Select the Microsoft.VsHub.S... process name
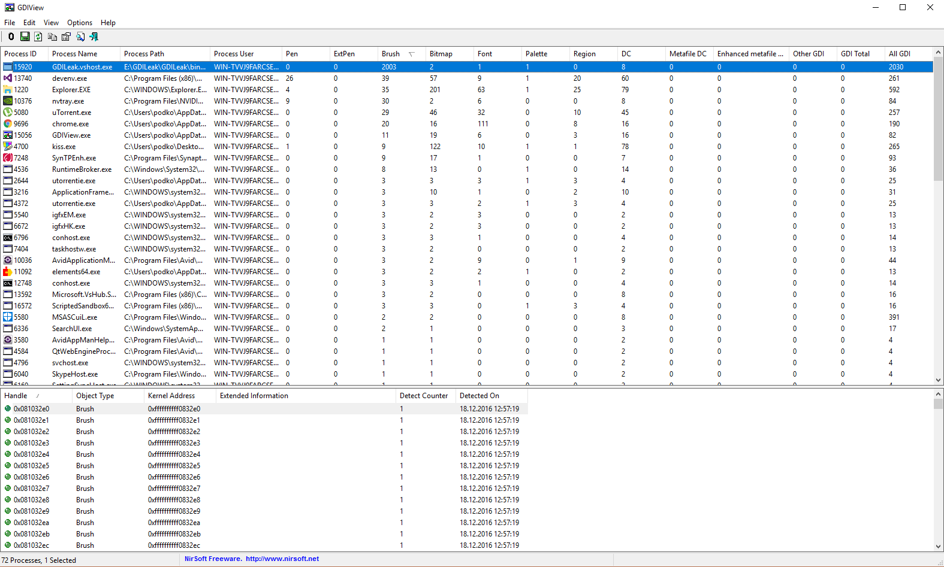 click(x=84, y=295)
